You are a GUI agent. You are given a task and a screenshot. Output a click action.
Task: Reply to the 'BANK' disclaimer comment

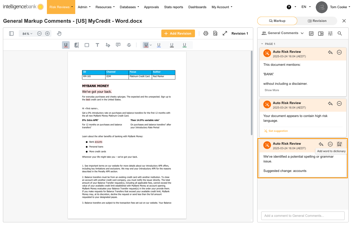tap(330, 52)
